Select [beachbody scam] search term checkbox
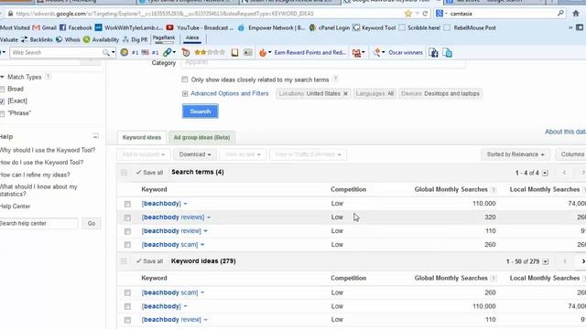 [x=127, y=245]
